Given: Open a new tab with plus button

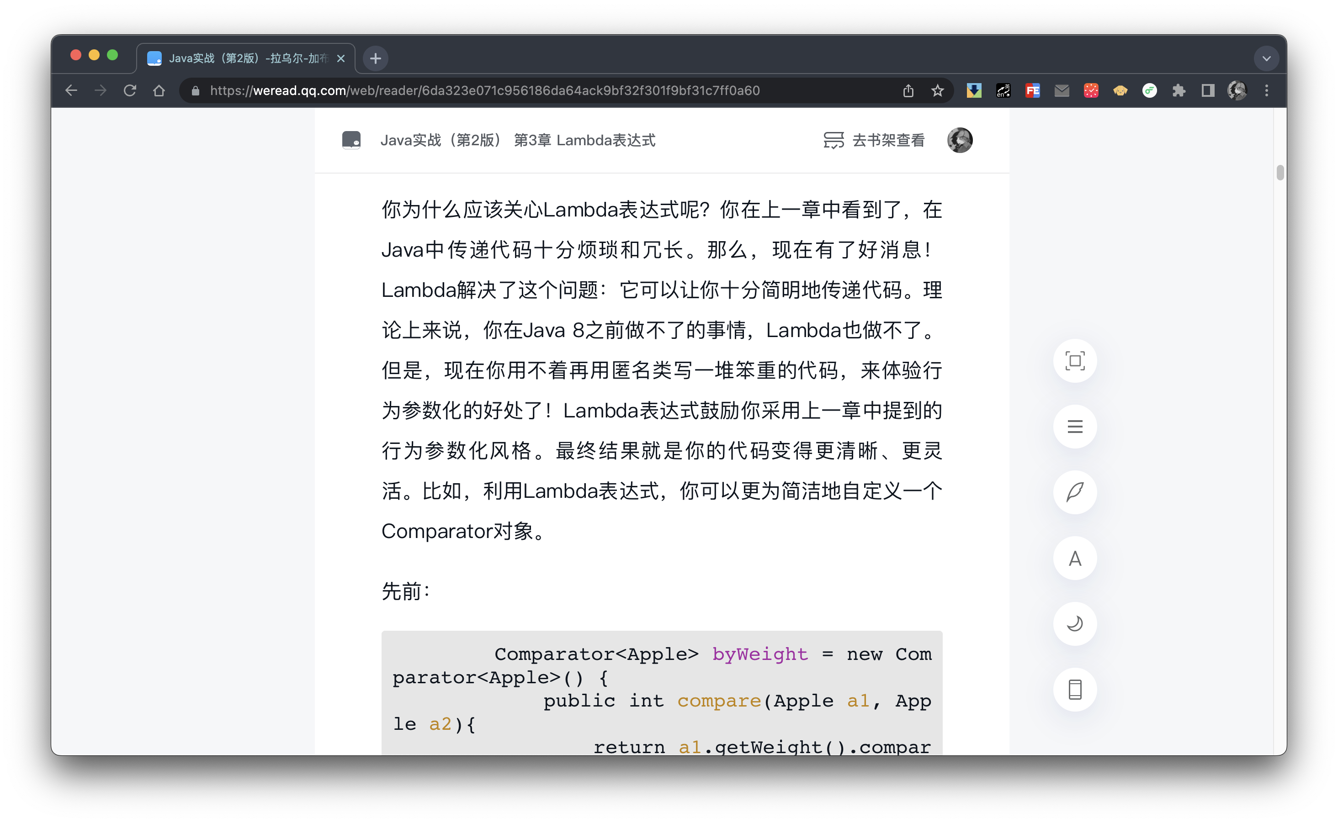Looking at the screenshot, I should [x=375, y=58].
